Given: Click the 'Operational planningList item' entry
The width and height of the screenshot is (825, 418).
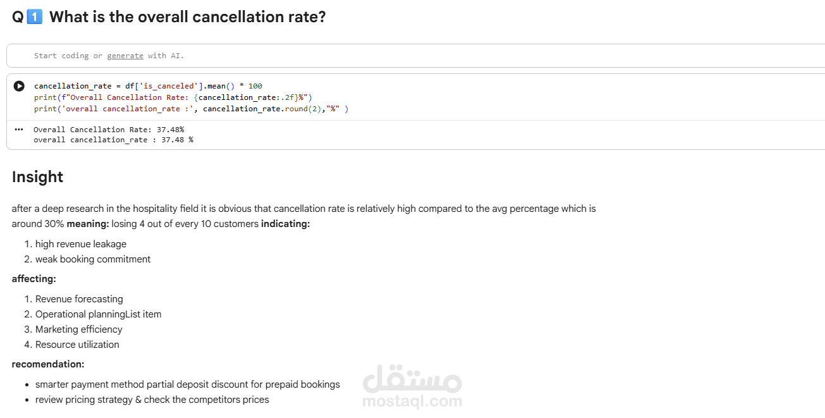Looking at the screenshot, I should (x=98, y=314).
